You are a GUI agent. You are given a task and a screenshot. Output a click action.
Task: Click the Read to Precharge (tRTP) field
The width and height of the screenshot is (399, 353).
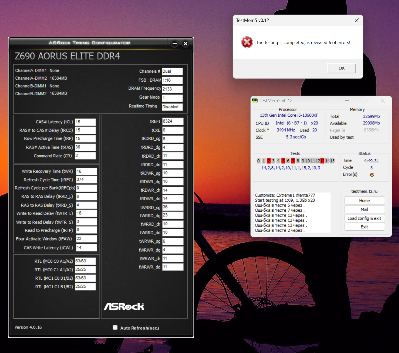(86, 230)
